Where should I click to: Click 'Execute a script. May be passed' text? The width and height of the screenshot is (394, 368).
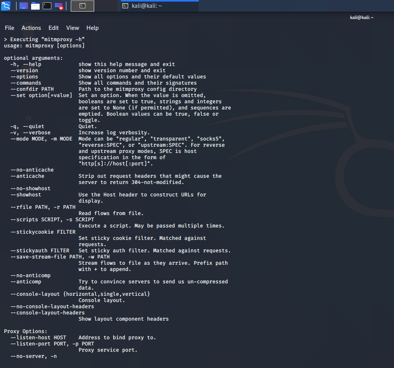[x=128, y=226]
